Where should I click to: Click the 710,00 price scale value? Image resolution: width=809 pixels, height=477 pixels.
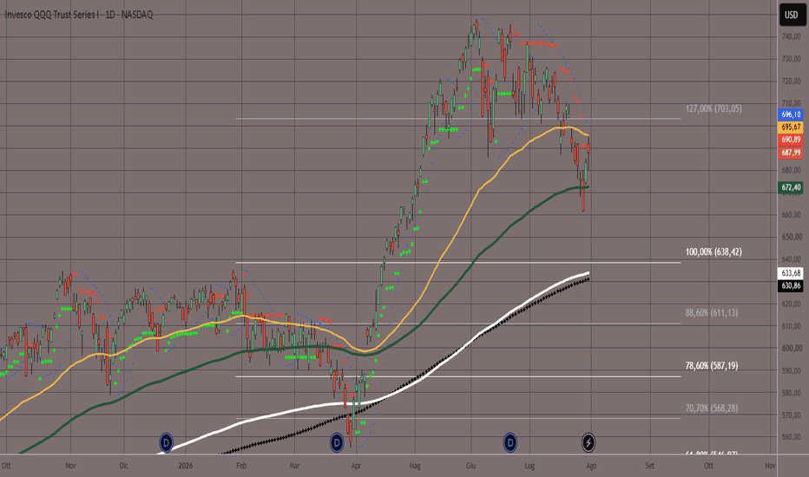tap(791, 103)
